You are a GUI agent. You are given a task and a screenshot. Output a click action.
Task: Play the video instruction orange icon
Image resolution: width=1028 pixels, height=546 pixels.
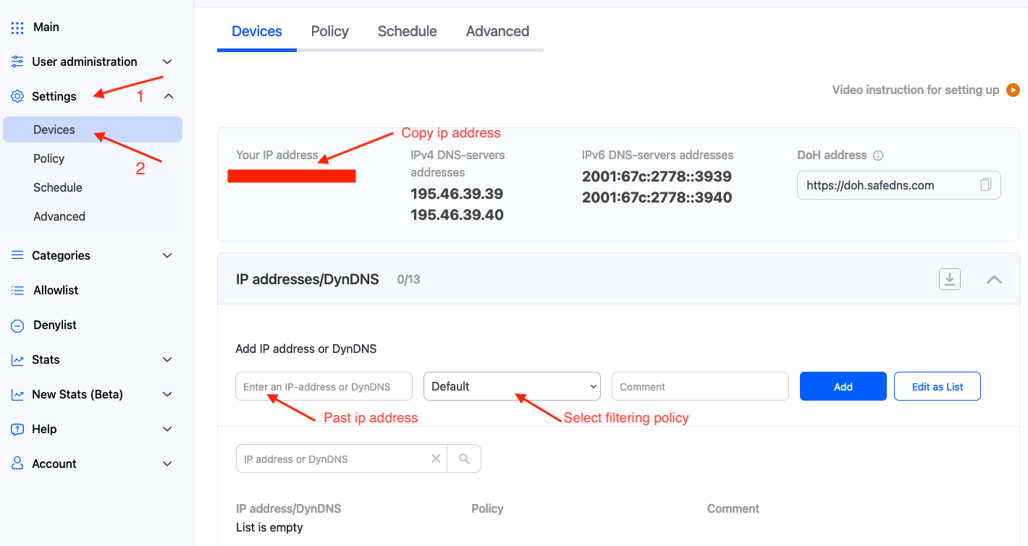click(x=1014, y=90)
